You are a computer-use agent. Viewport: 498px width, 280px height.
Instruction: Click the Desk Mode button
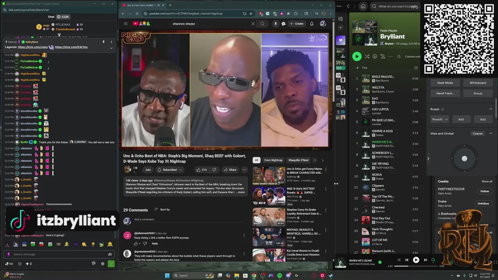(x=445, y=82)
